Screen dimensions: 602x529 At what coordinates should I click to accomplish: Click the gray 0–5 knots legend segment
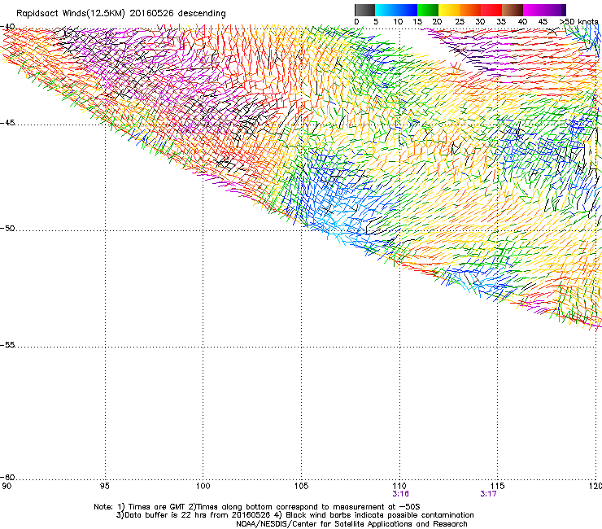(364, 10)
